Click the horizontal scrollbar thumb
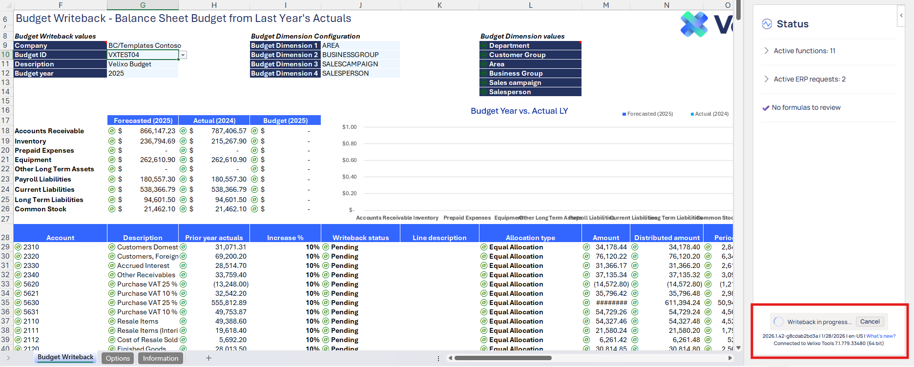Image resolution: width=914 pixels, height=367 pixels. [x=503, y=358]
